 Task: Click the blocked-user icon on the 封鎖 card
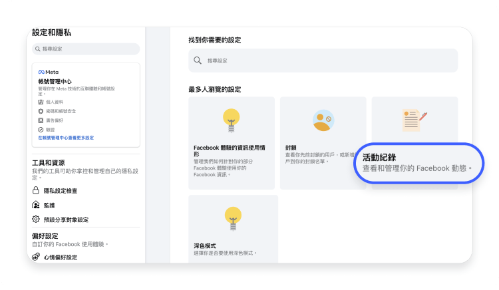pos(323,120)
